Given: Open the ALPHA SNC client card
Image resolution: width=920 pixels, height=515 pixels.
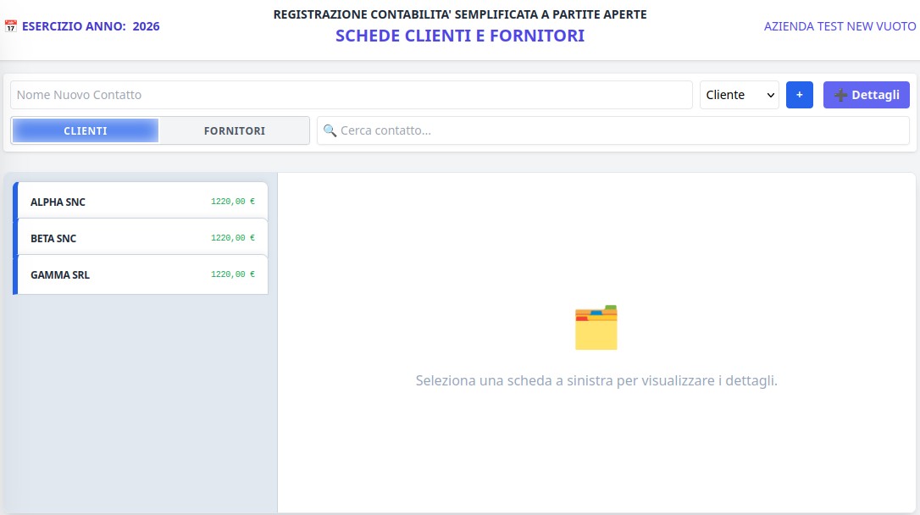Looking at the screenshot, I should click(x=58, y=202).
